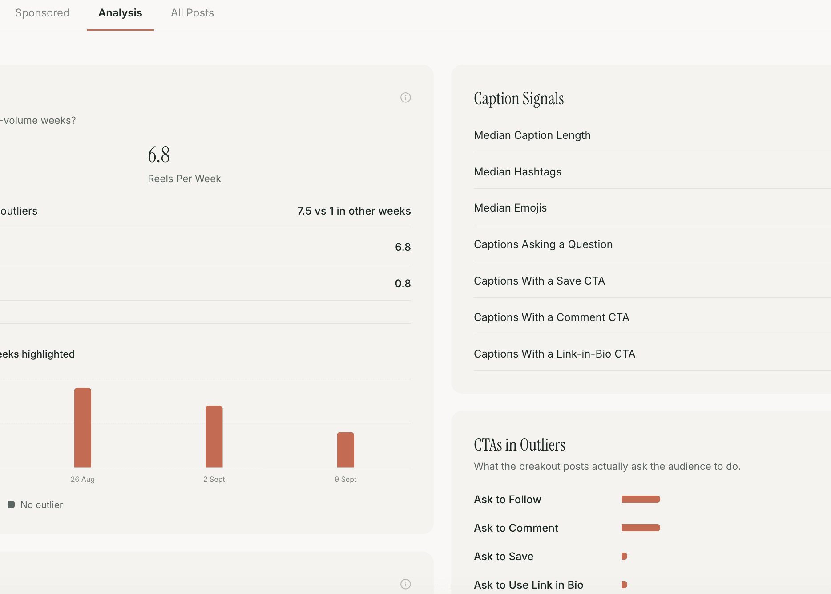Click the Ask to Follow label
Viewport: 831px width, 594px height.
(508, 500)
